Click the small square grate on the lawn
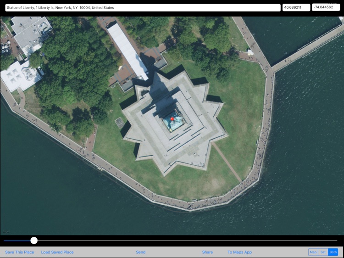Screen dimensions: 344x258 click(x=119, y=123)
